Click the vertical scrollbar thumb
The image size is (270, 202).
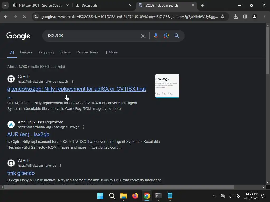pos(268,50)
